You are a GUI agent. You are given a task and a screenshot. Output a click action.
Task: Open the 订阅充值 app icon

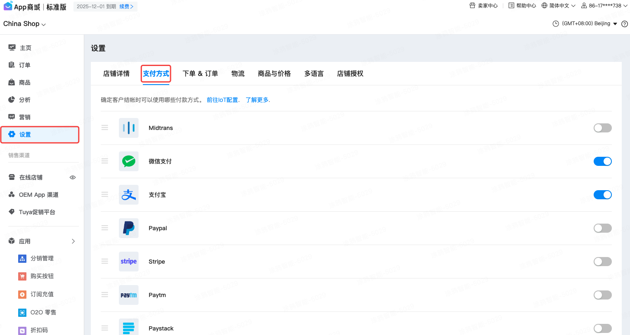coord(22,294)
